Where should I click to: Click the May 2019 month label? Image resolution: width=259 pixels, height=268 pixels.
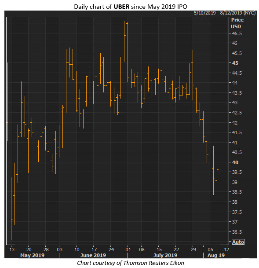click(x=32, y=255)
